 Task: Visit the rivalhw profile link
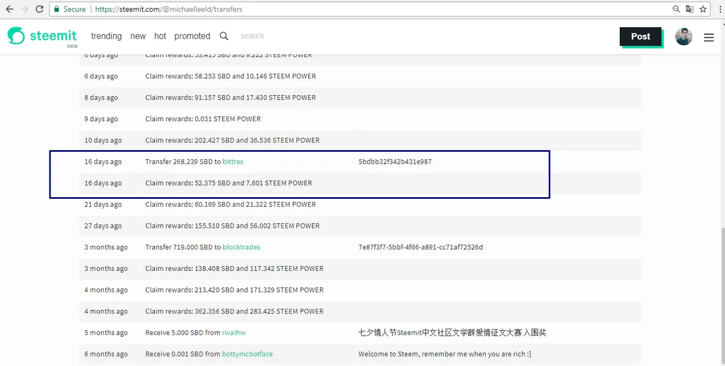(233, 333)
